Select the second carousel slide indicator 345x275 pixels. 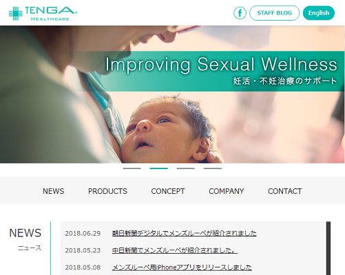tap(159, 168)
